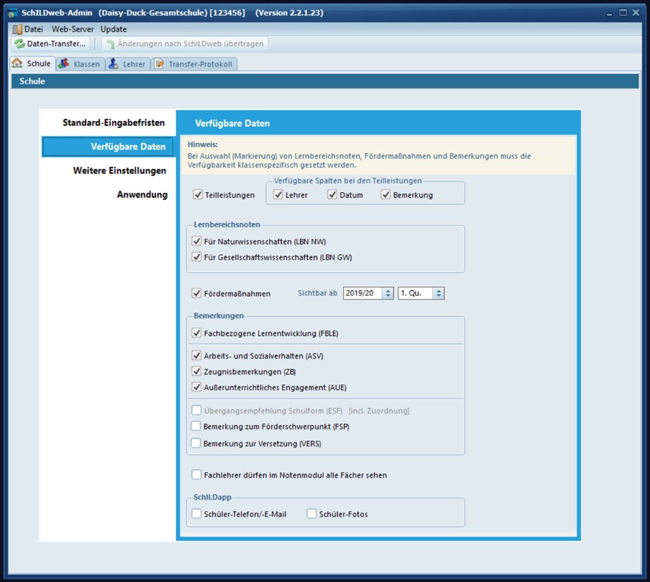Click the notepad icon on Transfer-Protokoll tab

click(159, 64)
